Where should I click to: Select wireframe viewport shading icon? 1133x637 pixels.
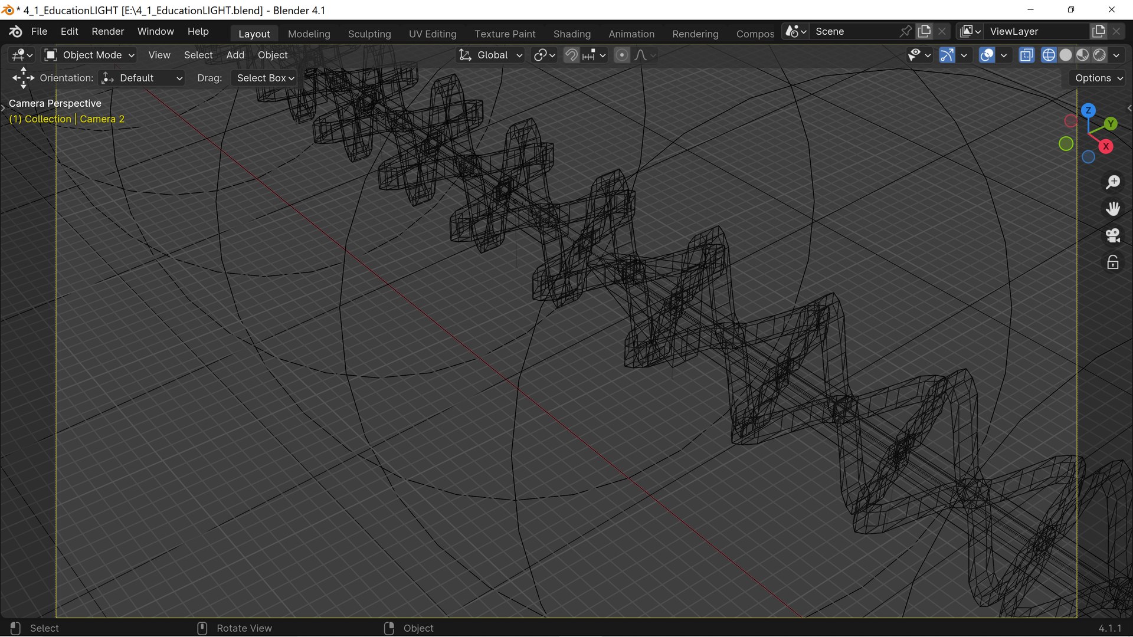pos(1049,55)
